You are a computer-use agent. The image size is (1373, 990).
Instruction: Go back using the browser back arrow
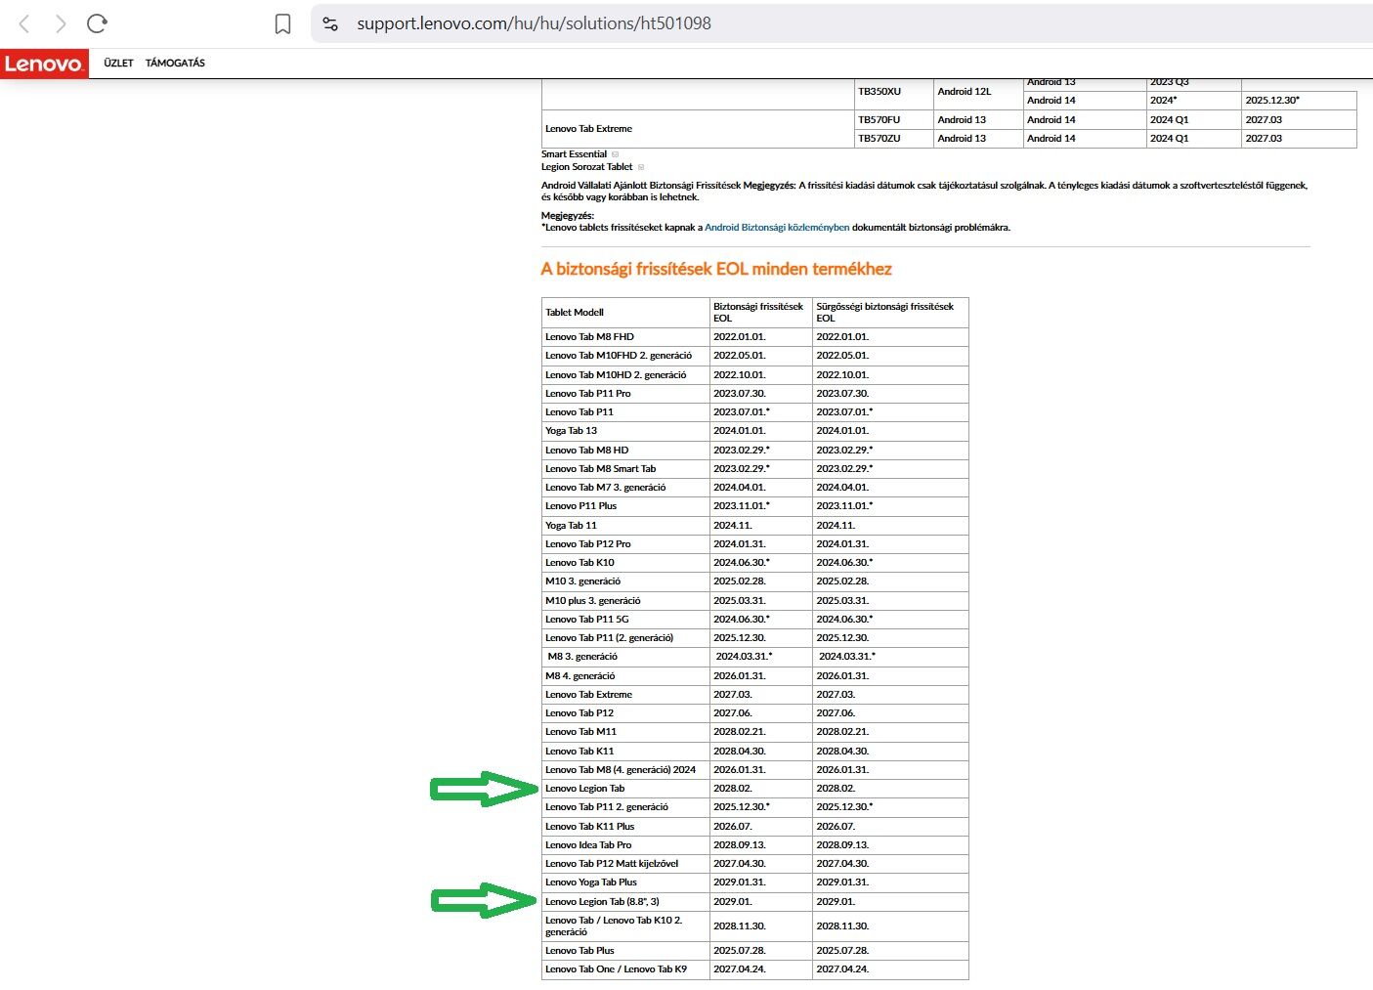pyautogui.click(x=24, y=23)
